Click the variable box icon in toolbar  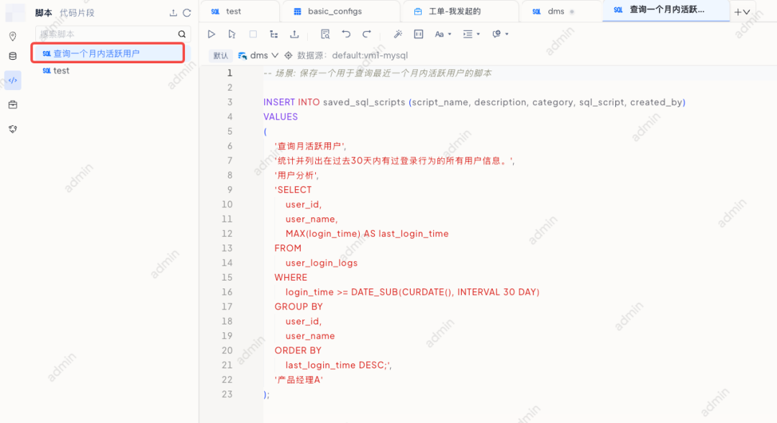pos(419,35)
